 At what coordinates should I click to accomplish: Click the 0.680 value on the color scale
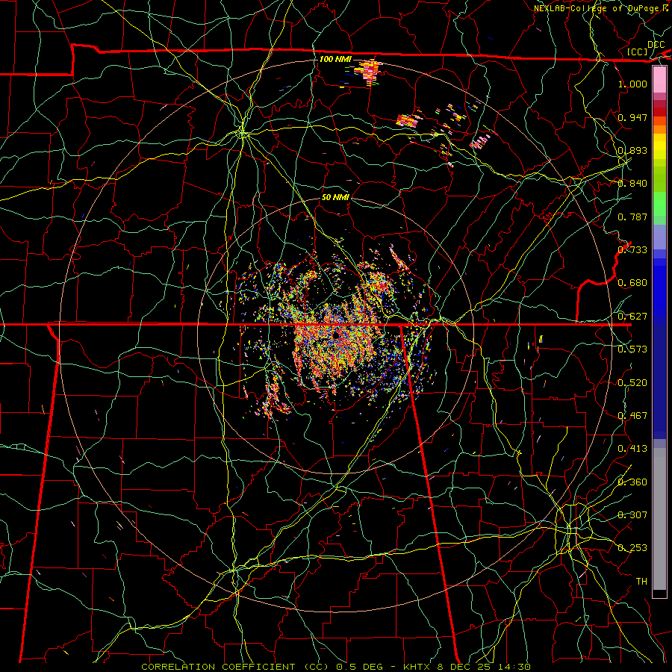click(632, 283)
